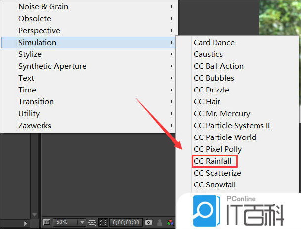
Task: Open the Utility submenu
Action: [88, 114]
